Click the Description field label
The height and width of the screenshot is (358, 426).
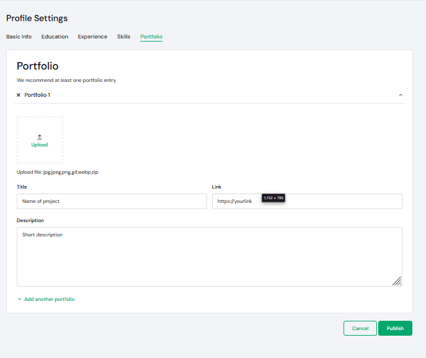point(30,220)
